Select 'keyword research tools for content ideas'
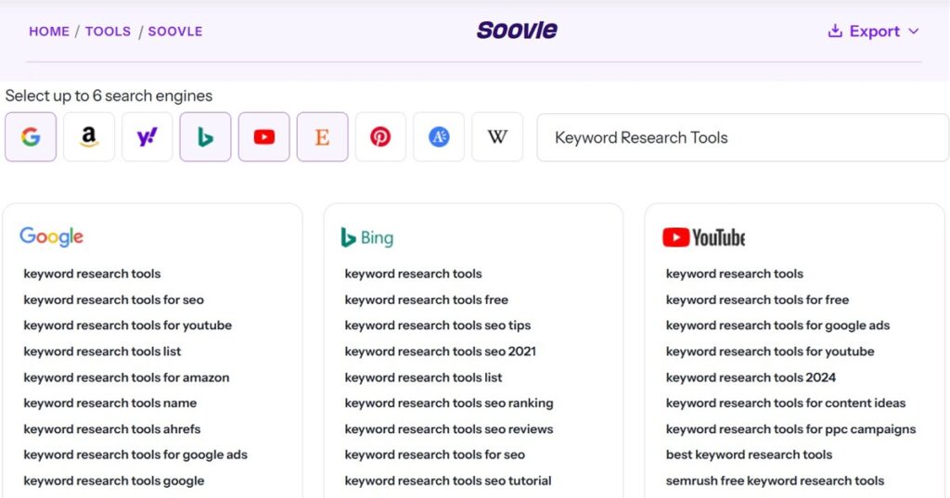 [786, 402]
